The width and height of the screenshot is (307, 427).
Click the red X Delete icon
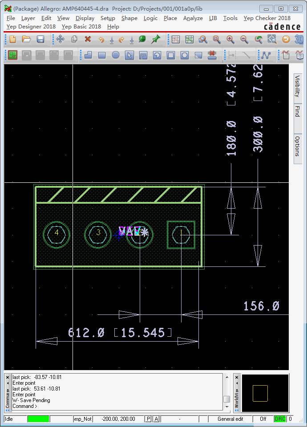[x=88, y=39]
